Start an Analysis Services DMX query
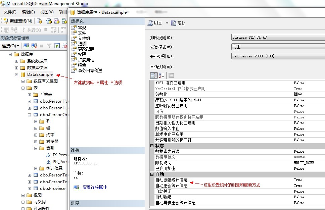This screenshot has width=325, height=210. point(57,21)
